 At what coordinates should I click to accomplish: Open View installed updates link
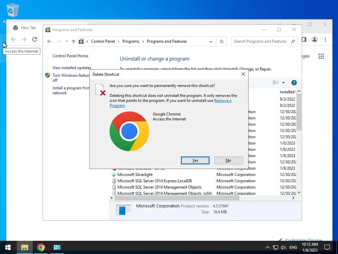72,67
